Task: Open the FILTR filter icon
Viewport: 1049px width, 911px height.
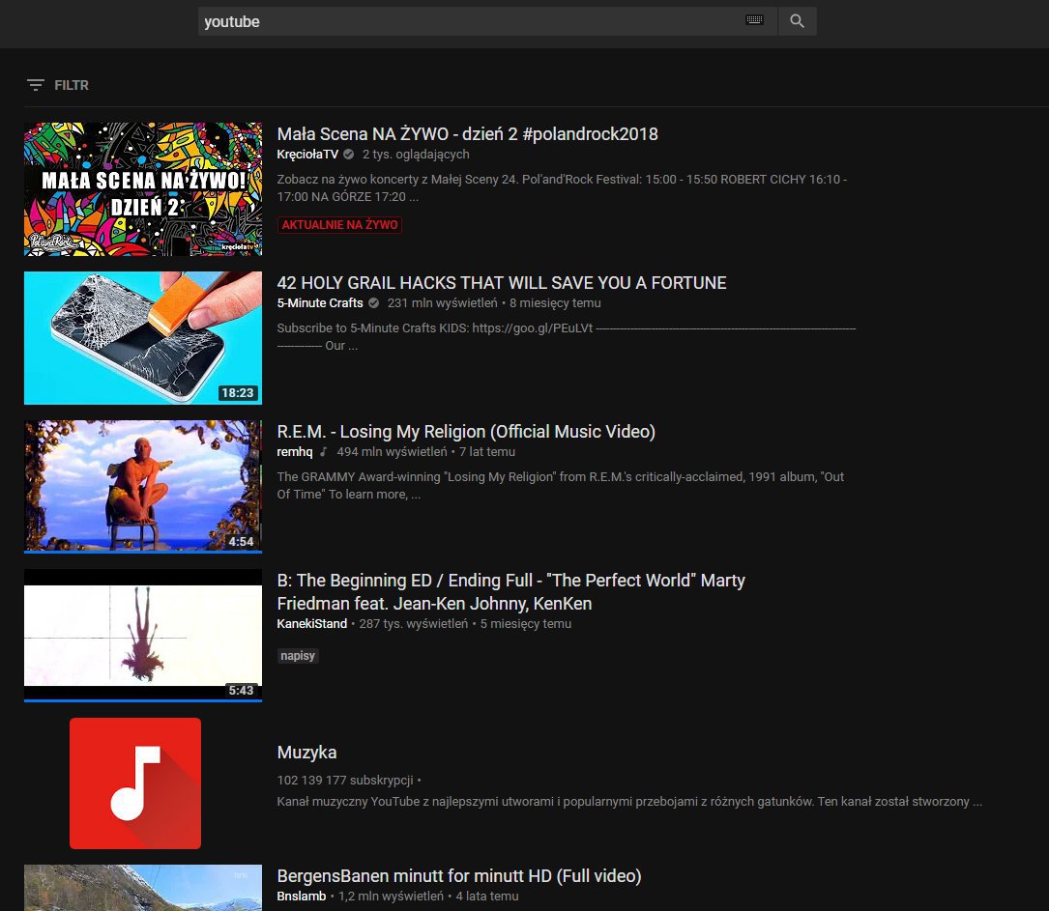Action: point(36,85)
